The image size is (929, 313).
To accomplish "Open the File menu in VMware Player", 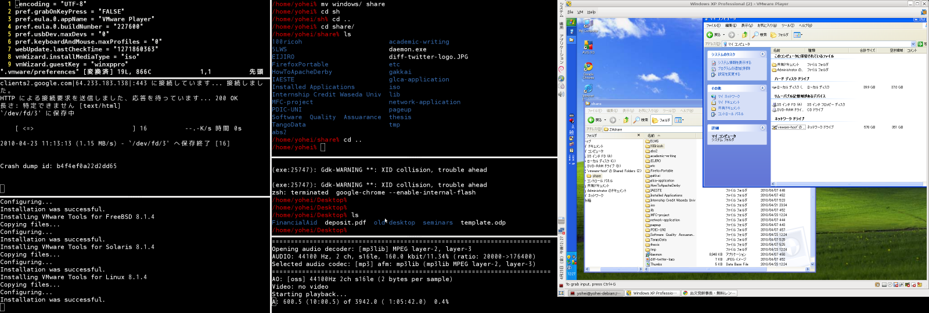I will (570, 12).
